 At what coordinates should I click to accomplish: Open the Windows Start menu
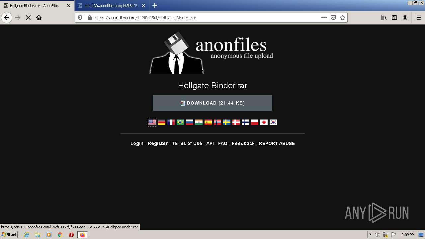9,235
